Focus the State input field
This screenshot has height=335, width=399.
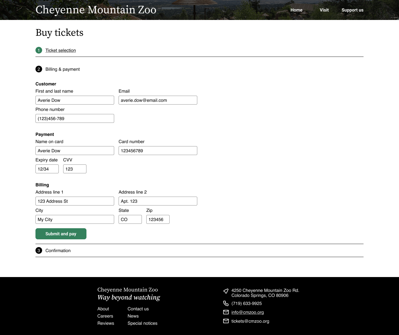[x=130, y=219]
